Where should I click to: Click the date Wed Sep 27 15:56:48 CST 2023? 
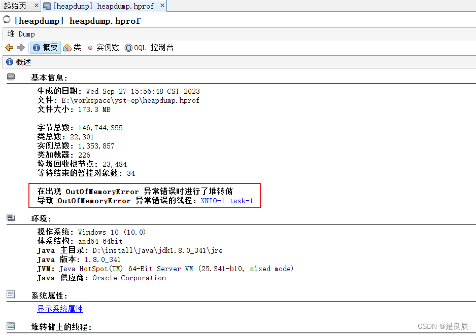point(143,91)
